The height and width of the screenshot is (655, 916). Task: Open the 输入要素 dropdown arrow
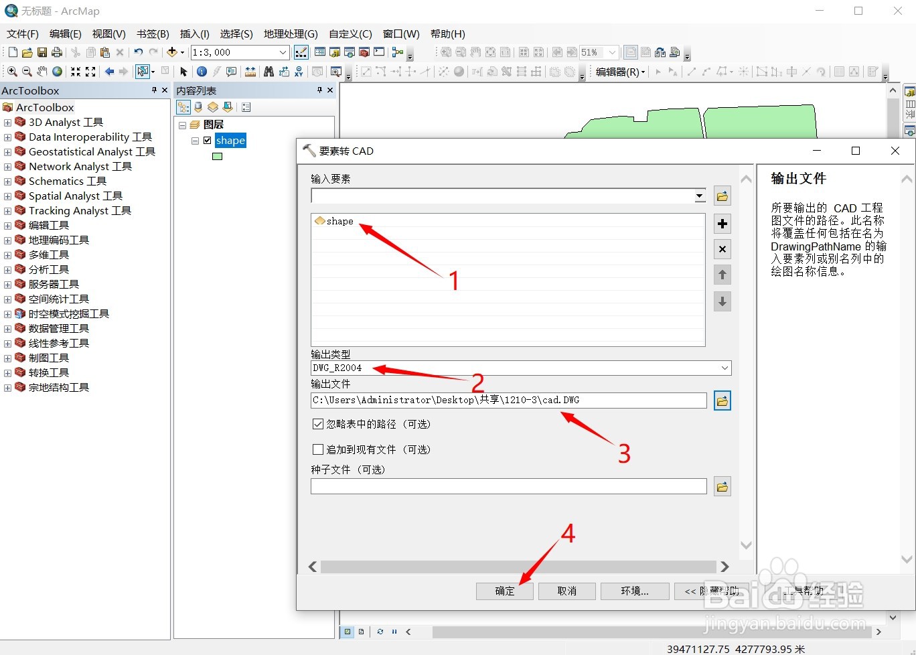[699, 196]
